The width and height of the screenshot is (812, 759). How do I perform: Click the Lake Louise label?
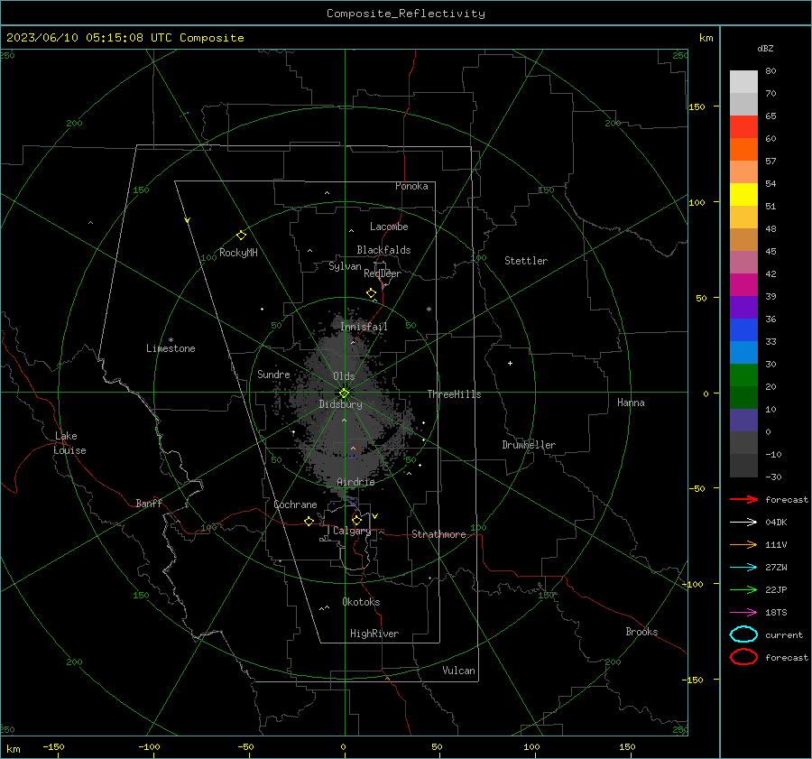(69, 443)
